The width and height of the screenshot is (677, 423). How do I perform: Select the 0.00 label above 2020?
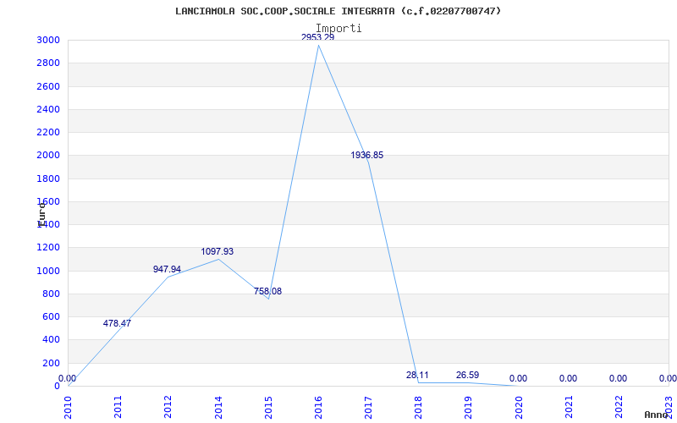pyautogui.click(x=518, y=378)
